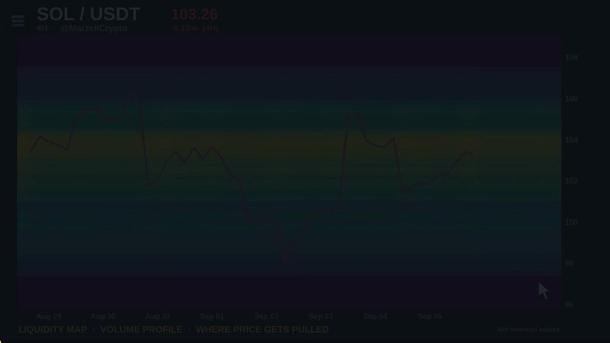Click the Not financial advice disclaimer
The height and width of the screenshot is (343, 610).
[x=529, y=329]
